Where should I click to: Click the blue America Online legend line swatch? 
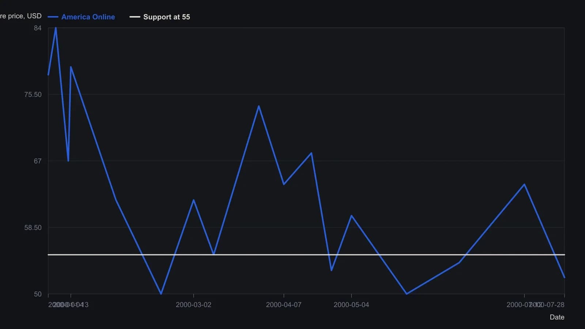point(53,17)
